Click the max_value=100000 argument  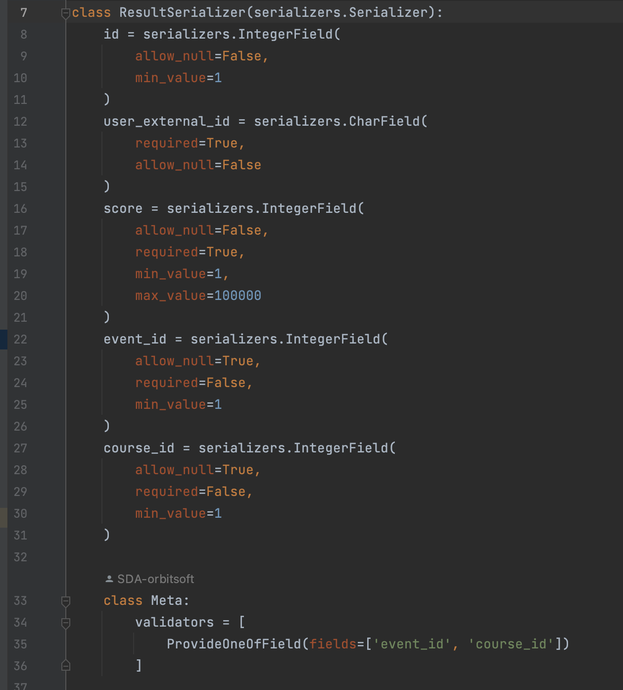click(198, 296)
